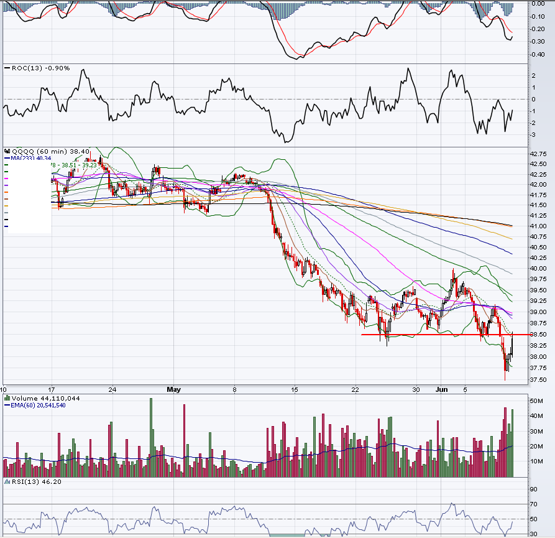Click the "-2" ROC axis label
555x538 pixels.
pyautogui.click(x=533, y=123)
